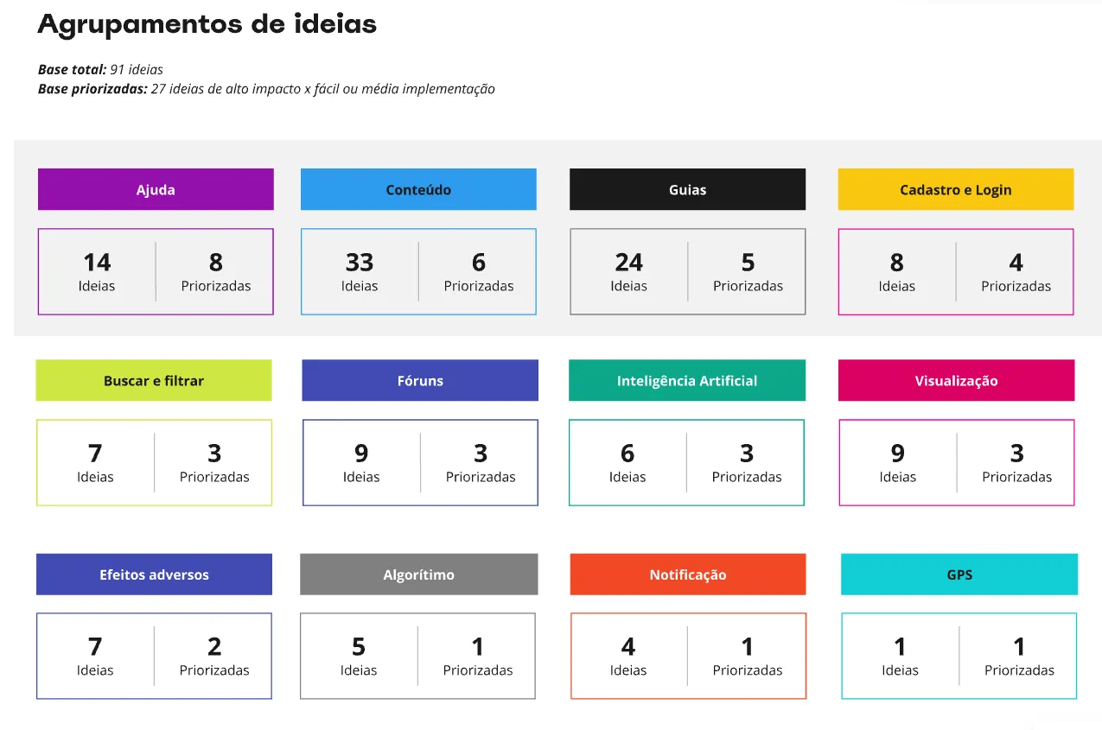Select 1 Priorizadas in the GPS card
1102x730 pixels.
pos(1019,656)
